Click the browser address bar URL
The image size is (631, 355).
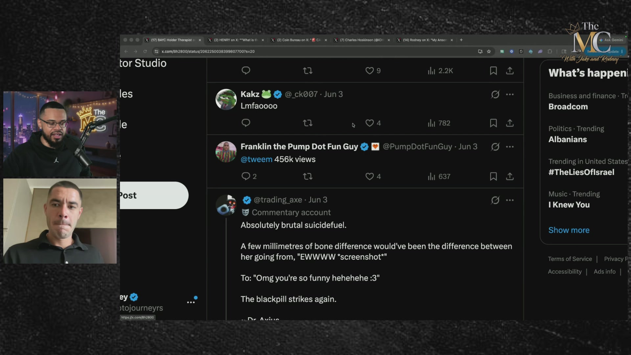[x=208, y=52]
